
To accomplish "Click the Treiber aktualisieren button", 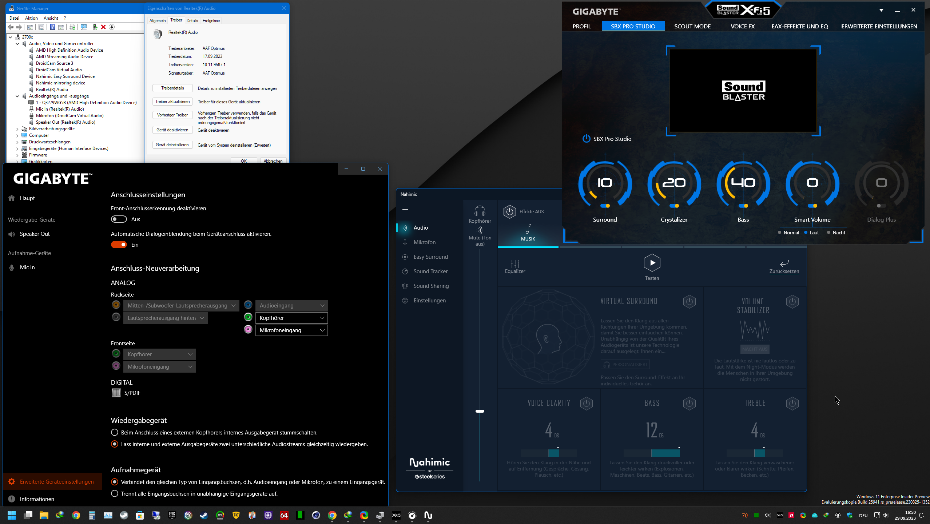I will pos(172,102).
